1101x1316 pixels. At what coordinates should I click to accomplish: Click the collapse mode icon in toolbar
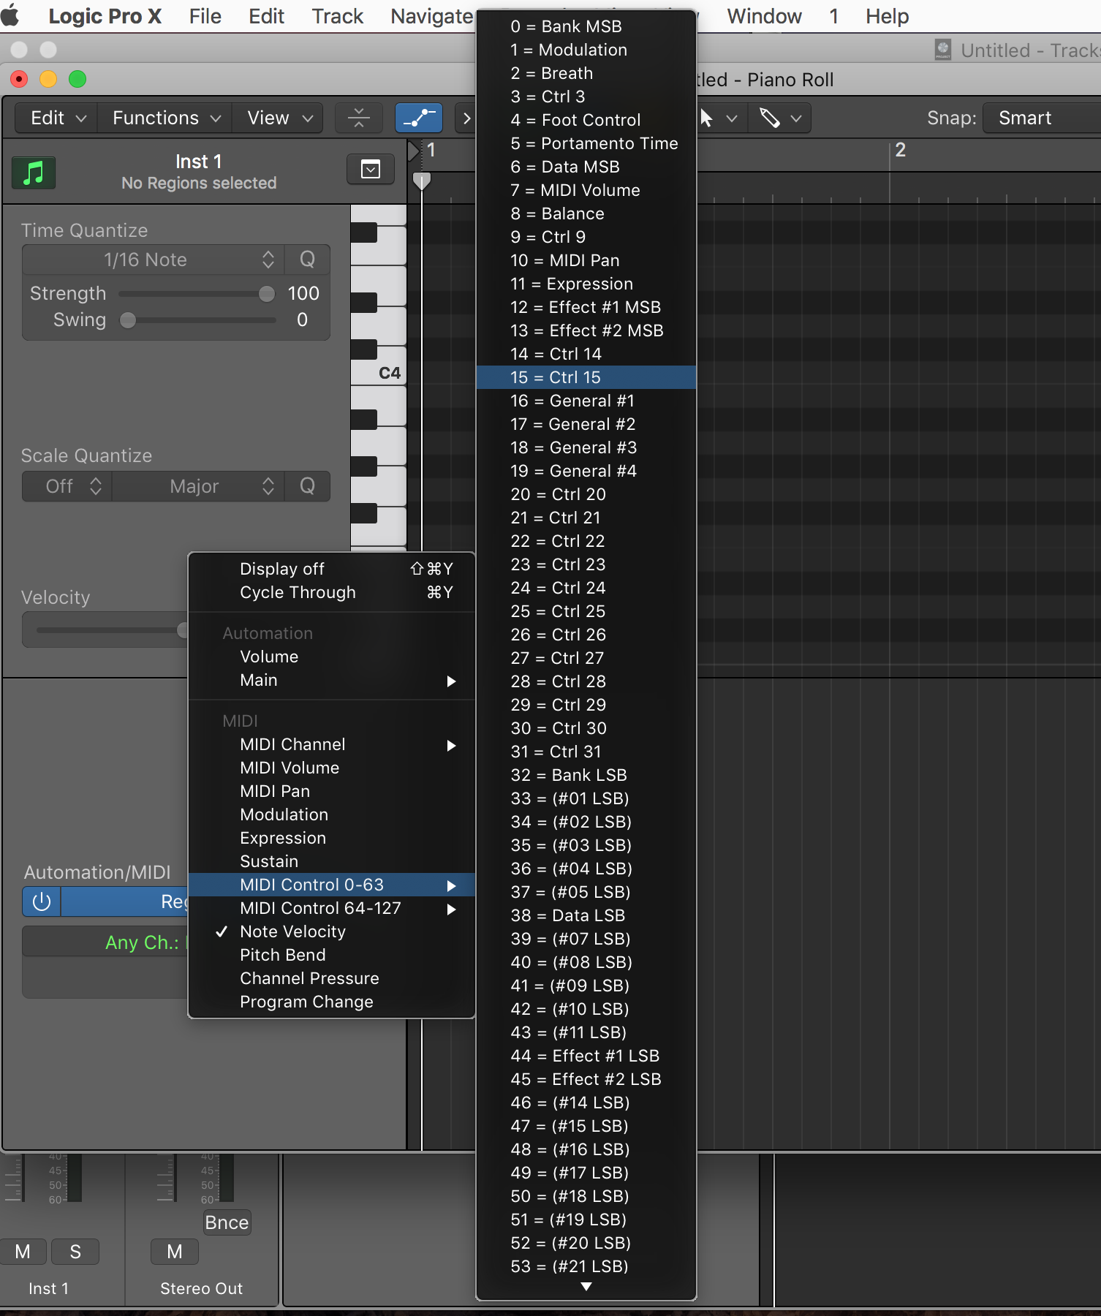click(x=358, y=118)
